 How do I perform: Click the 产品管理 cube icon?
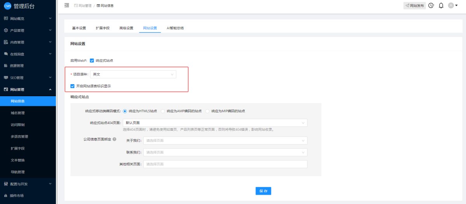[x=6, y=30]
